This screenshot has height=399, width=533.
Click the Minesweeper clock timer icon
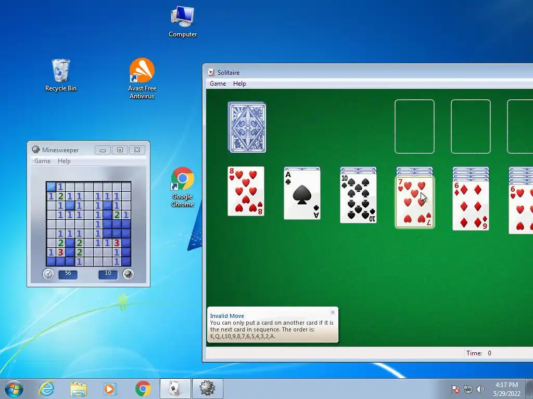coord(48,274)
